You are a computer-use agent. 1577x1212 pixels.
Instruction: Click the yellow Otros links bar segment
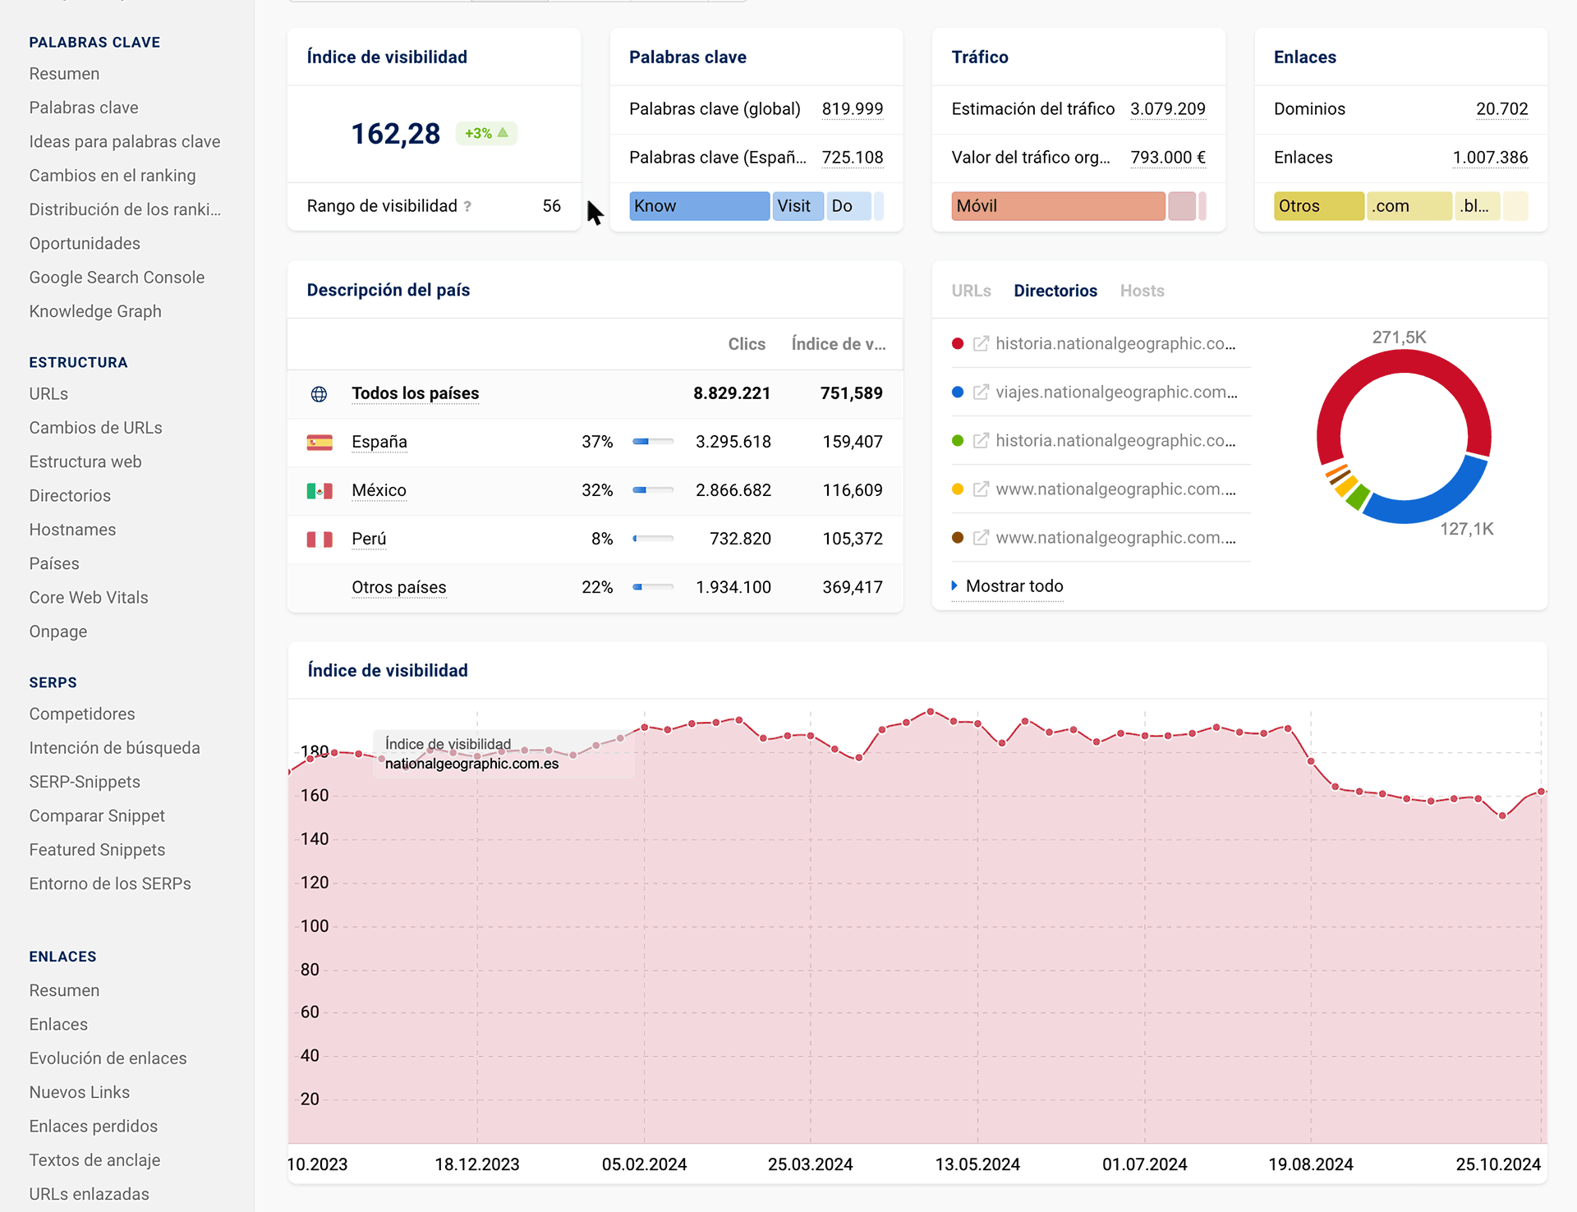point(1317,206)
